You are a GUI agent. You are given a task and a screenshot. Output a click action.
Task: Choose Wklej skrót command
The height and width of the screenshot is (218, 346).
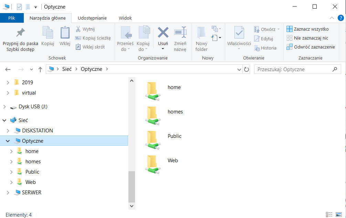90,47
